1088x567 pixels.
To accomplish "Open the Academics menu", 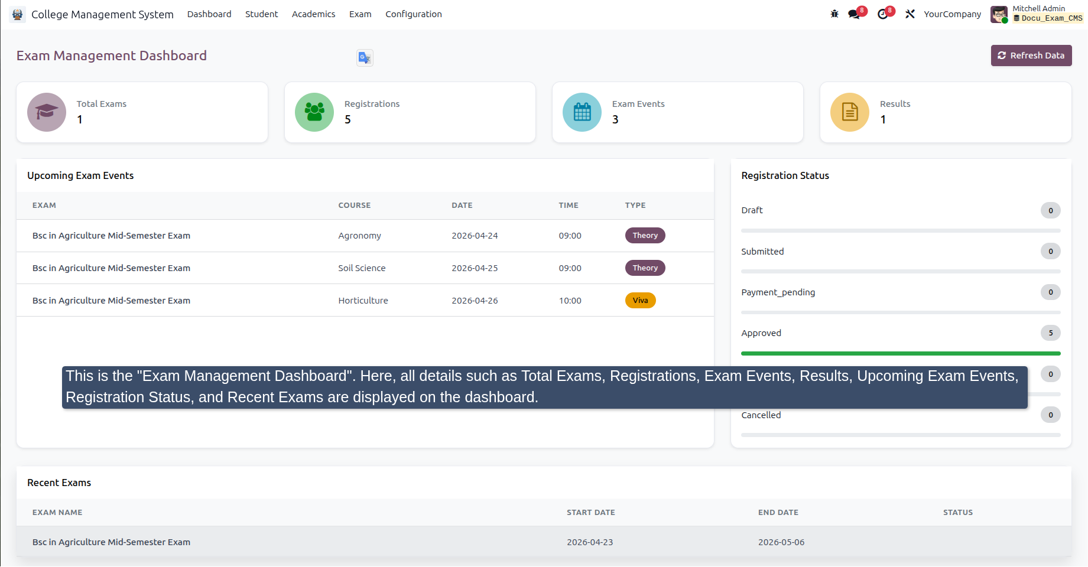I will [x=313, y=14].
